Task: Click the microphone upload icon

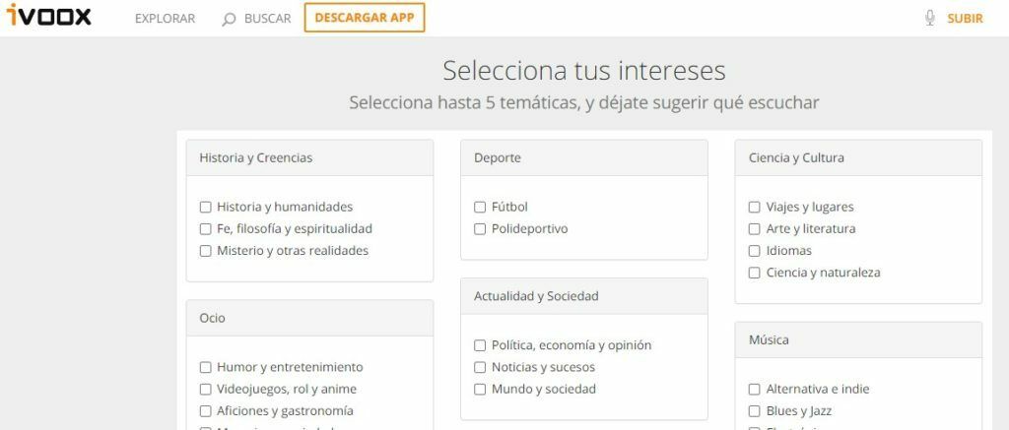Action: [x=929, y=18]
